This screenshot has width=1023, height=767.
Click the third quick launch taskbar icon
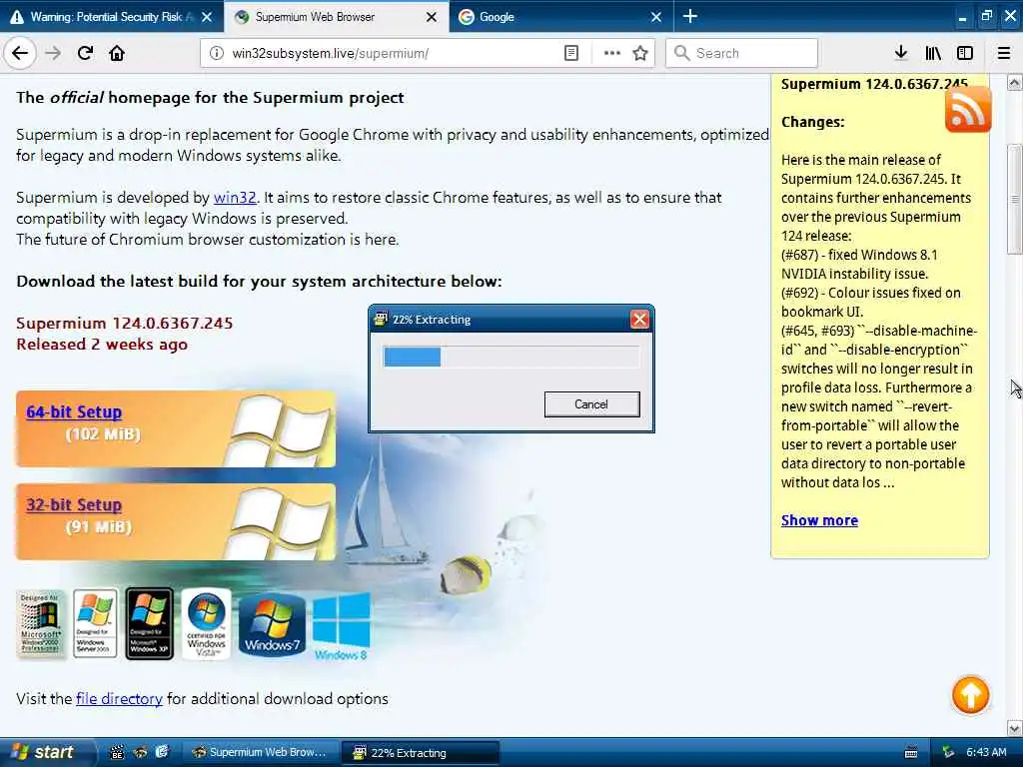click(162, 753)
